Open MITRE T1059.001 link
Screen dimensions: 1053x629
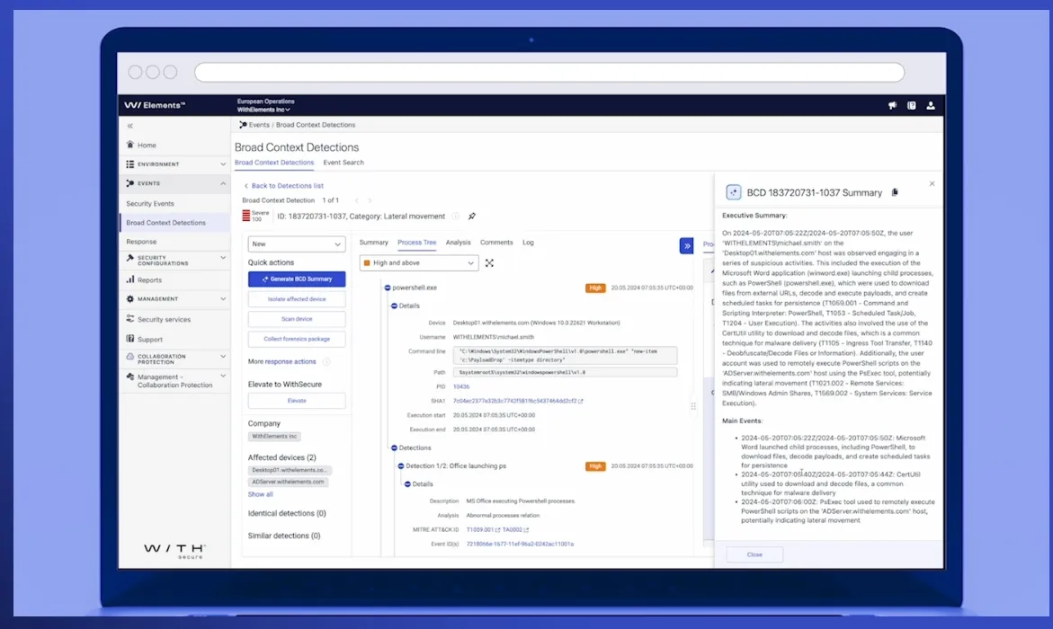point(482,529)
